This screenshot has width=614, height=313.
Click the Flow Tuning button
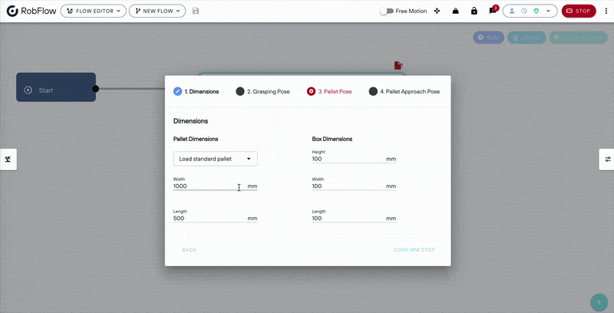coord(579,38)
